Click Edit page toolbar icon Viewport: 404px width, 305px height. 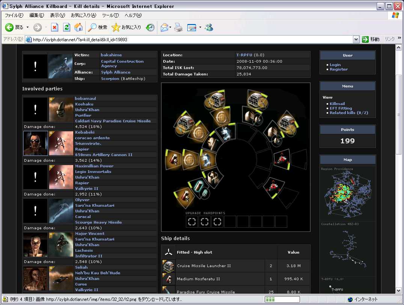tap(192, 27)
